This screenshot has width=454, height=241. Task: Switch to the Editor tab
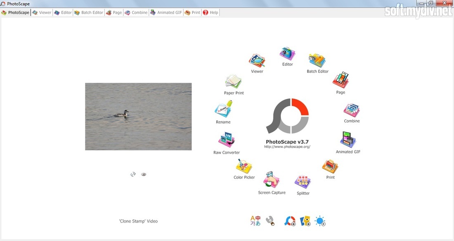pos(63,12)
